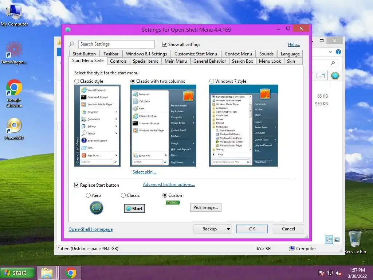Toggle Replace Start button checkbox
This screenshot has height=280, width=373.
pos(76,185)
